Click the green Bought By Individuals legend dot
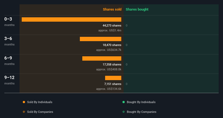Viewport: 223px width, 118px height. [124, 102]
